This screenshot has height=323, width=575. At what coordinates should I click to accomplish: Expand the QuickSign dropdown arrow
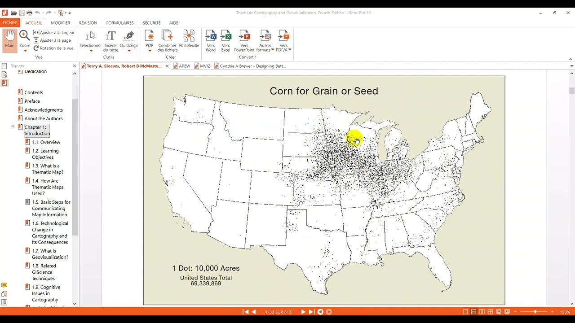coord(129,51)
